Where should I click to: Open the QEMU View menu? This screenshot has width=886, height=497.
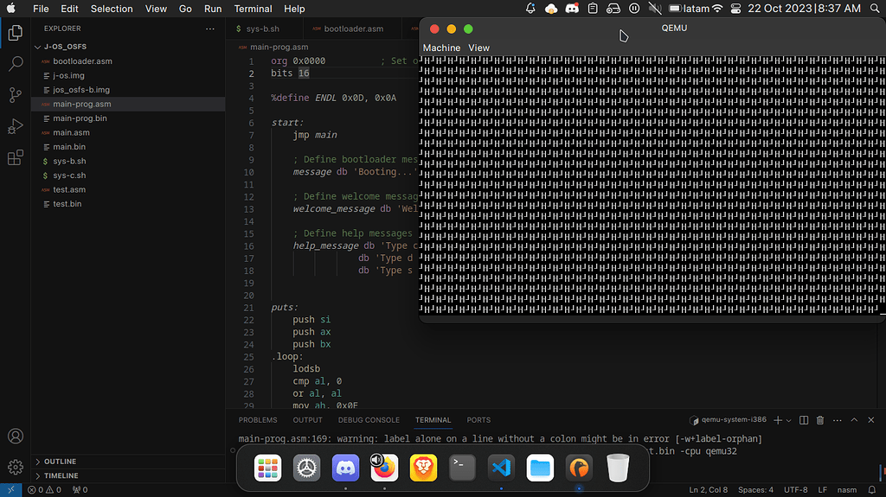(x=478, y=48)
